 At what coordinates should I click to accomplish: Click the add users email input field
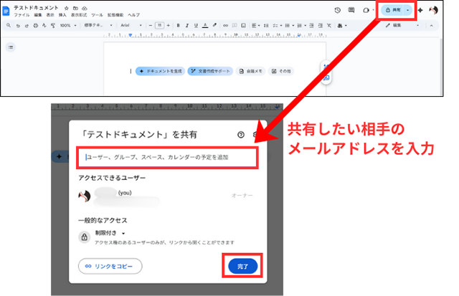click(x=166, y=156)
